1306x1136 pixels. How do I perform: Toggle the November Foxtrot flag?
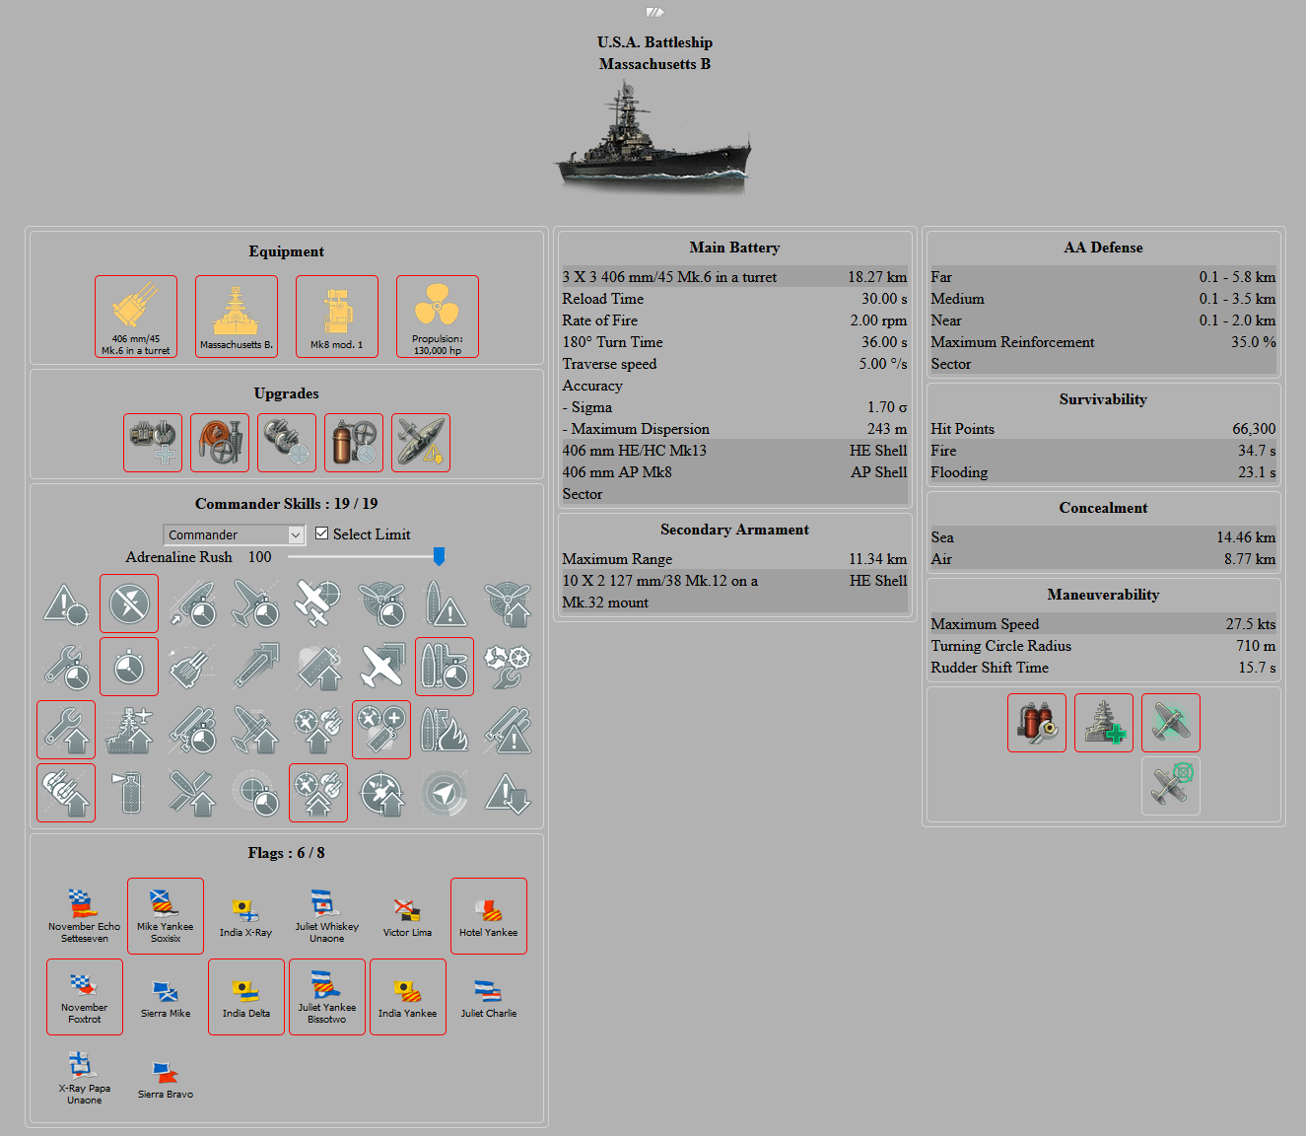tap(85, 997)
